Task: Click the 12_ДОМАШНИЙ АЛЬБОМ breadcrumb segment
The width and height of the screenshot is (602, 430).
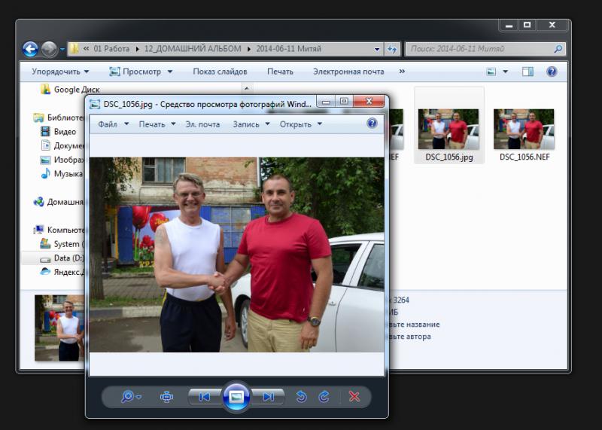Action: tap(193, 49)
